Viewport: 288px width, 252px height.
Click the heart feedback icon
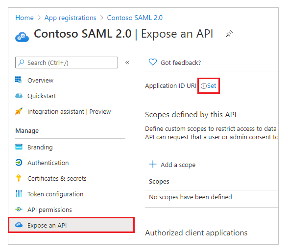[x=153, y=62]
